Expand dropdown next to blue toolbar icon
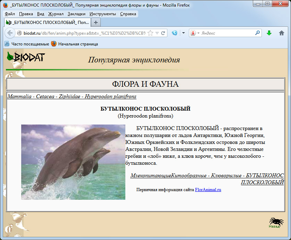 183,33
